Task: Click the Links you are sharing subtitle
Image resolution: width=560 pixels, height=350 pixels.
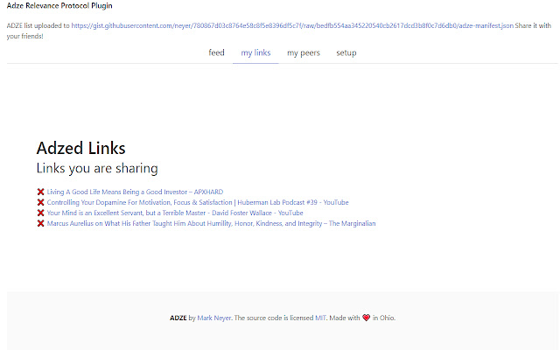Action: click(x=97, y=168)
